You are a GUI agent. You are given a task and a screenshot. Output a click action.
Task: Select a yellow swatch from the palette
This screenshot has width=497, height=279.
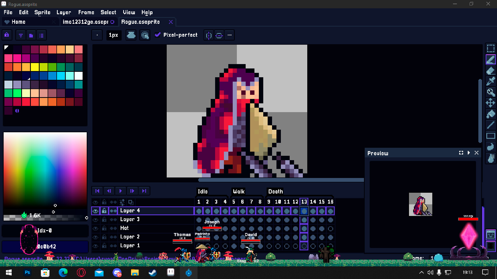click(35, 67)
